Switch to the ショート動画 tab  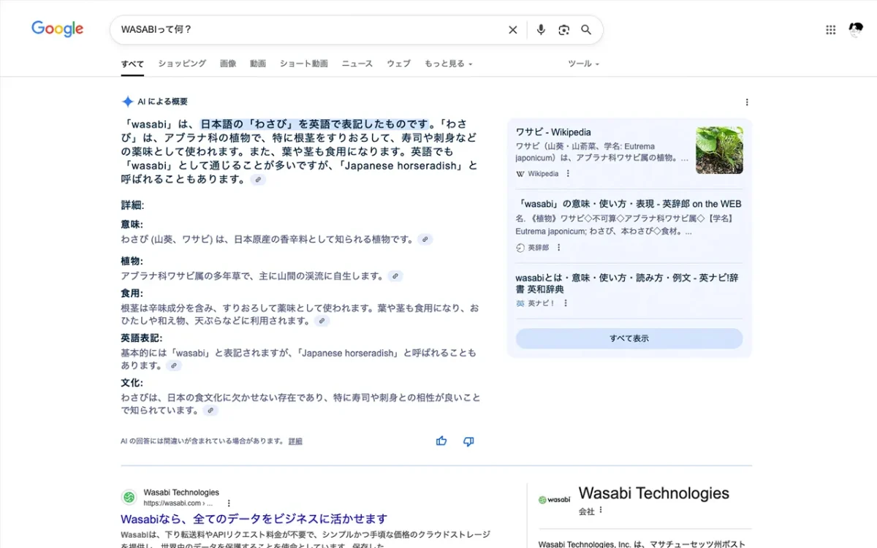click(x=304, y=64)
